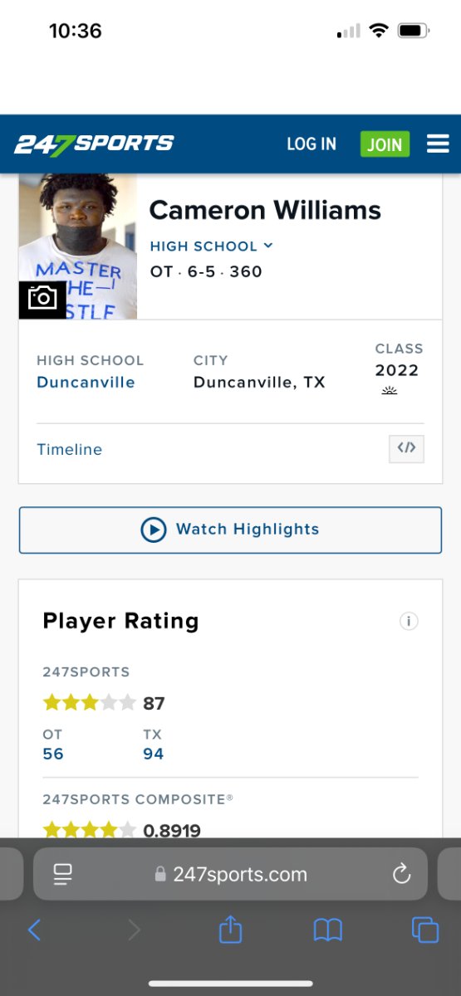Tap the reader page format icon

[x=63, y=874]
